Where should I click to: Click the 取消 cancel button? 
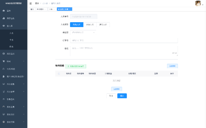click(111, 96)
